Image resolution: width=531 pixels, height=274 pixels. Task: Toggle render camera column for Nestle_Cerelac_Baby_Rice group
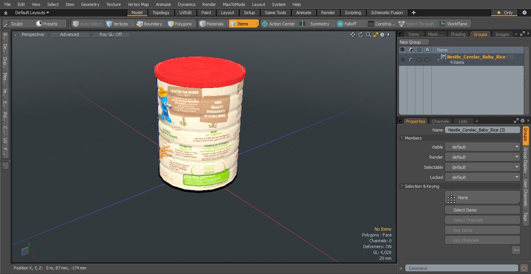pyautogui.click(x=411, y=59)
